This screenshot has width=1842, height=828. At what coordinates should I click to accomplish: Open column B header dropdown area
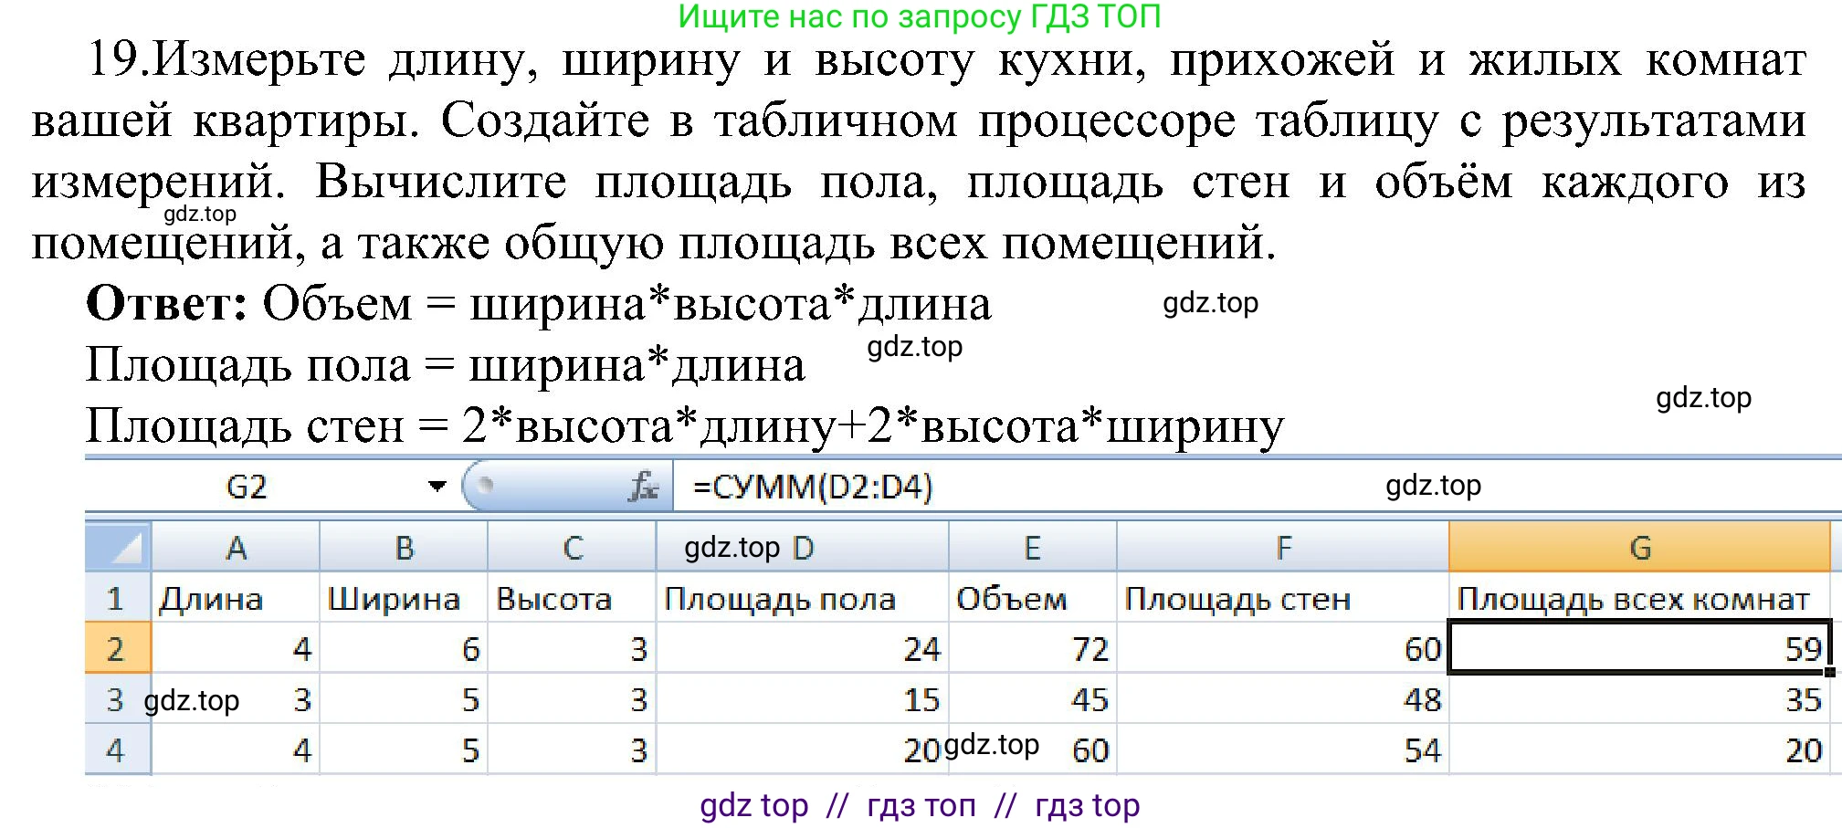pos(404,546)
